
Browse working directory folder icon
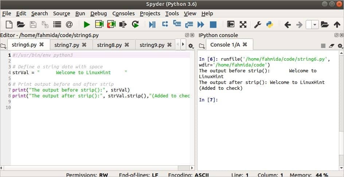pos(325,24)
